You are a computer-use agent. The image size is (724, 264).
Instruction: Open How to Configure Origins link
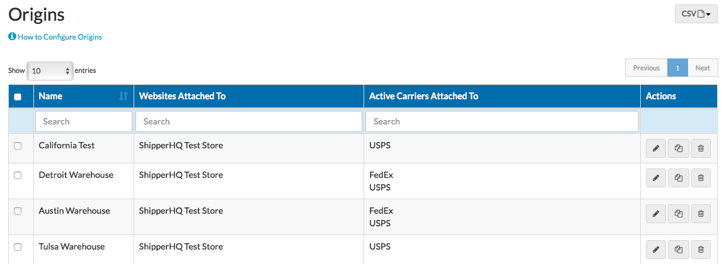click(x=59, y=37)
